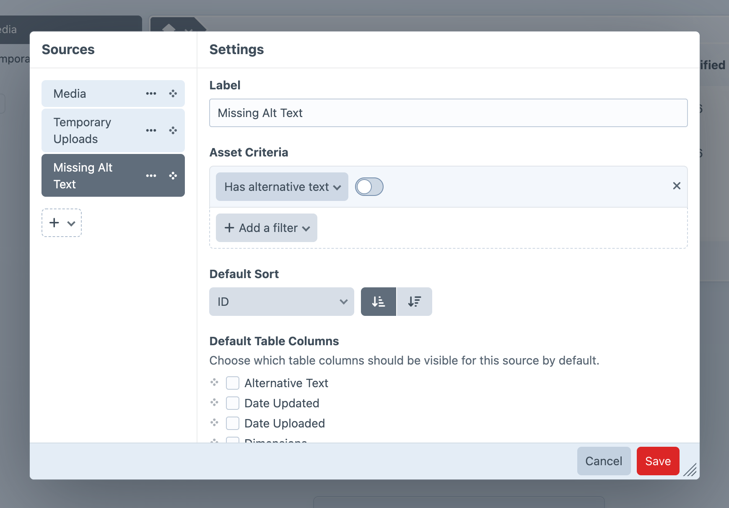Expand the Add a filter dropdown

[x=266, y=228]
